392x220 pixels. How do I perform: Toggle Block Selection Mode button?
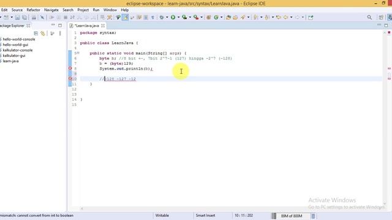[x=146, y=17]
